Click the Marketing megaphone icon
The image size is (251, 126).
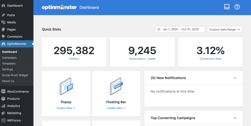(x=3, y=113)
